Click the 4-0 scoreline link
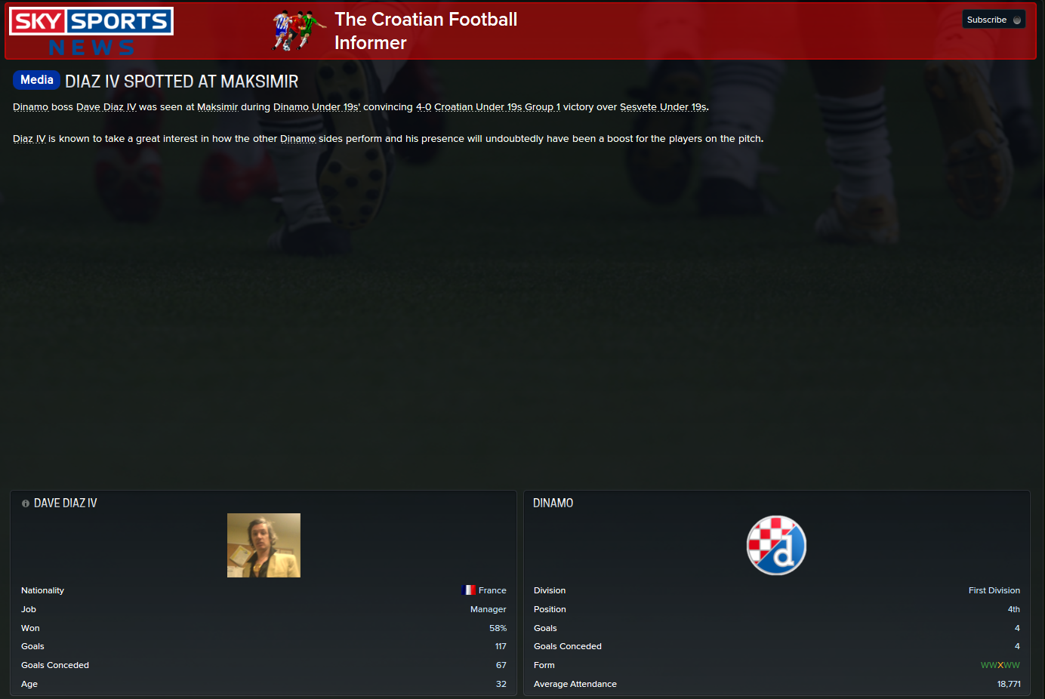Image resolution: width=1045 pixels, height=699 pixels. click(424, 107)
